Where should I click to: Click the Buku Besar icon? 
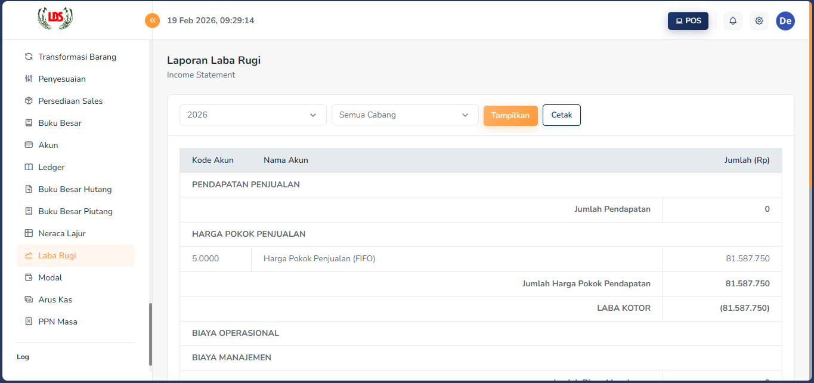(x=29, y=123)
